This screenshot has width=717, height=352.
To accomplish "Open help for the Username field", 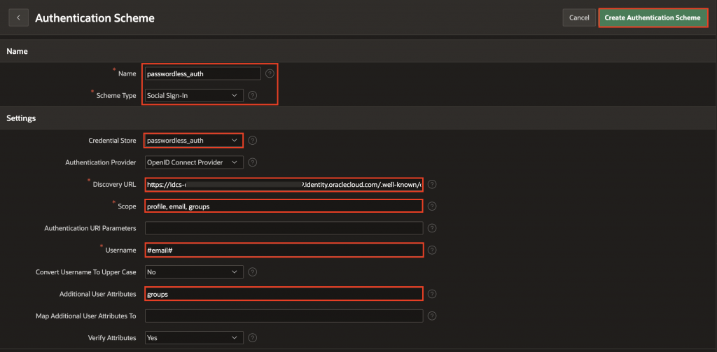I will pos(432,250).
